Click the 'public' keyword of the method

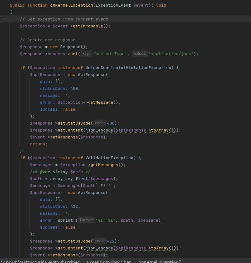[17, 5]
